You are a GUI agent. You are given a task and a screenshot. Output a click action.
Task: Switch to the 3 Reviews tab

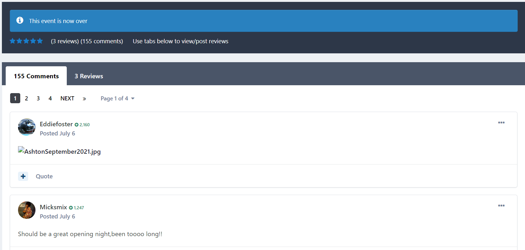coord(89,76)
